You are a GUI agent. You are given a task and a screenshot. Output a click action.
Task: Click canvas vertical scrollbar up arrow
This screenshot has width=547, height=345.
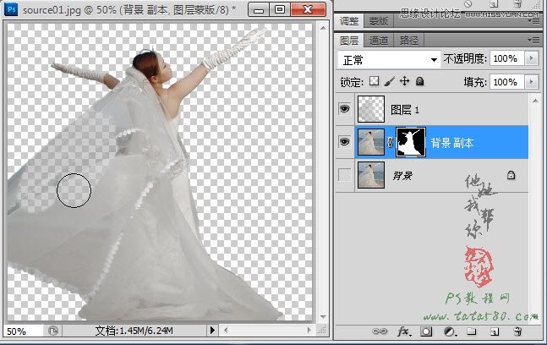(323, 28)
